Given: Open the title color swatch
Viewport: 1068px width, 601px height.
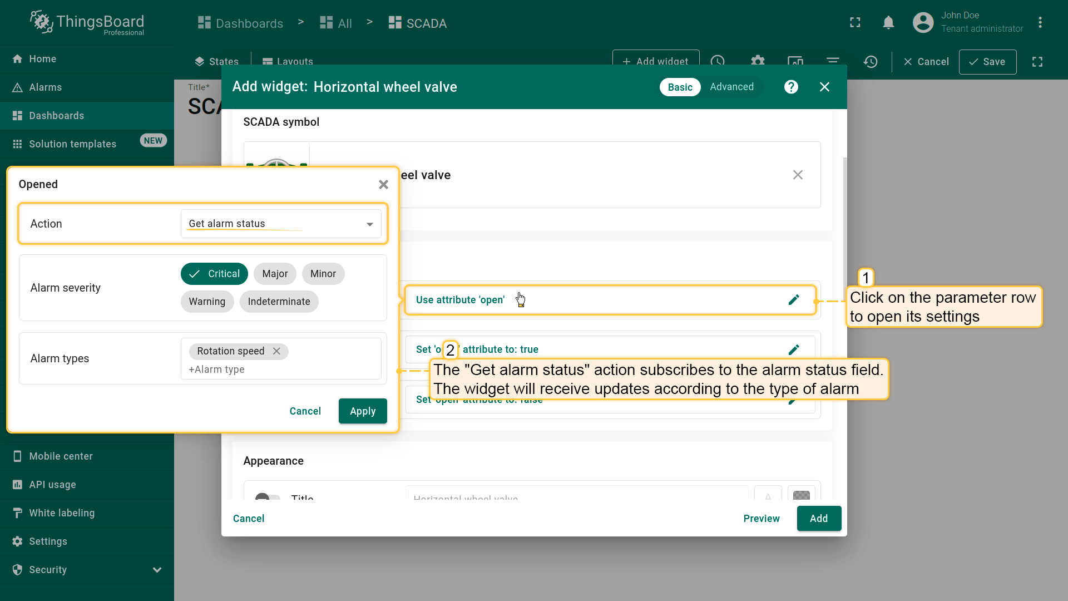Looking at the screenshot, I should (801, 495).
